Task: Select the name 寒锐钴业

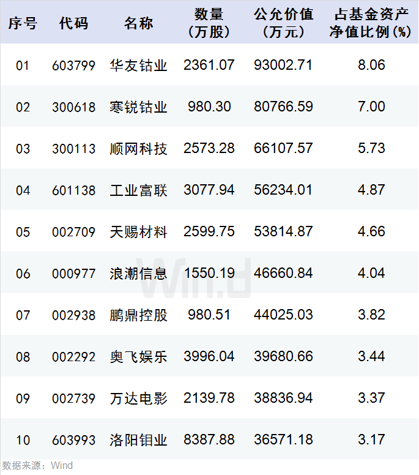Action: point(138,107)
